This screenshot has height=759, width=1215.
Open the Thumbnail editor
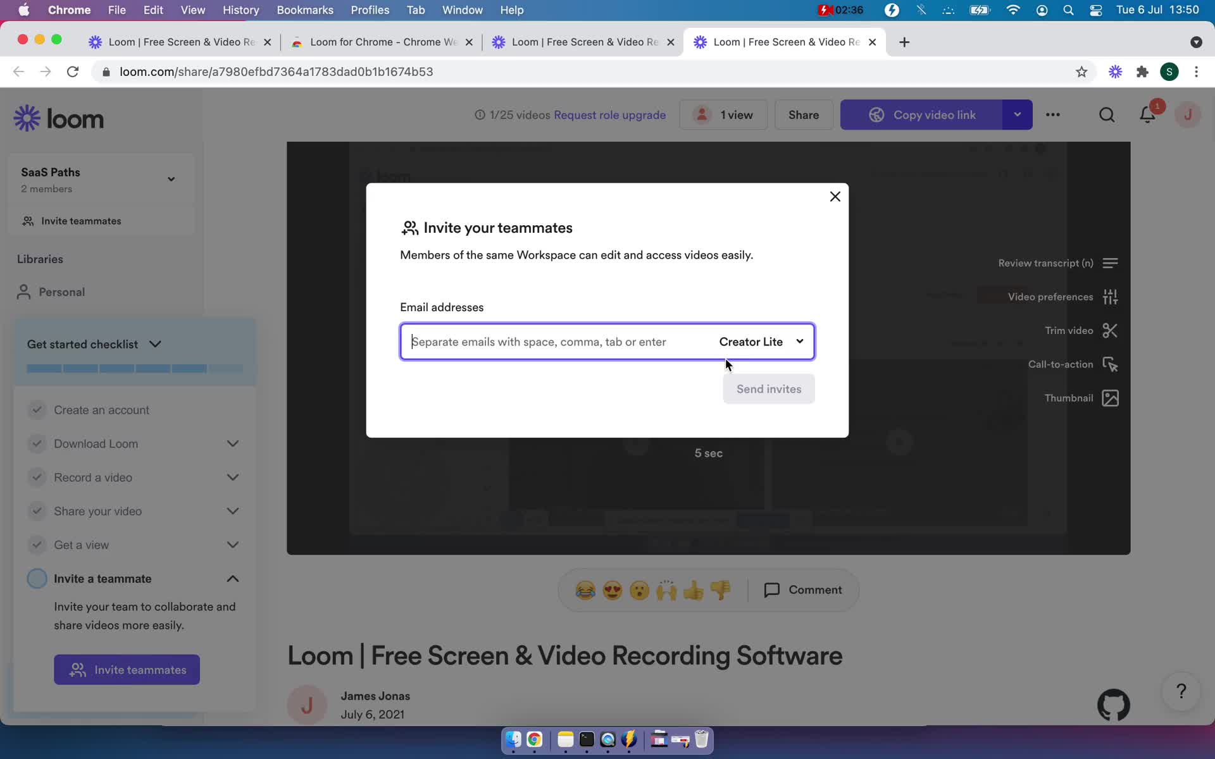(x=1078, y=398)
